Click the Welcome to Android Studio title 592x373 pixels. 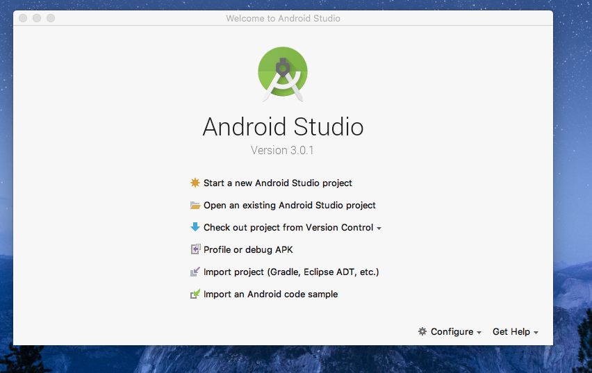[x=283, y=18]
